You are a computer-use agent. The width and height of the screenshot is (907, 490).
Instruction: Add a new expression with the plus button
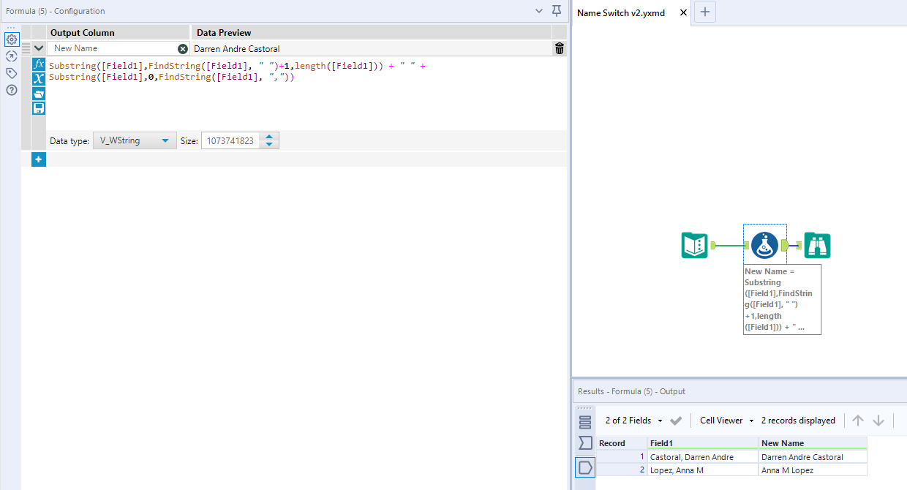[38, 159]
